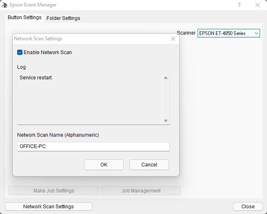The width and height of the screenshot is (267, 214).
Task: Close the Network Scan Settings dialog with X
Action: point(173,39)
